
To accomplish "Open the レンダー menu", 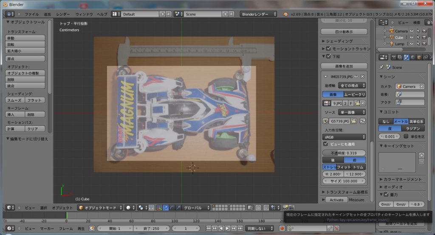I will (63, 14).
